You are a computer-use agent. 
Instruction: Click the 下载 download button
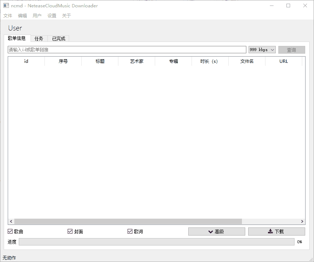(276, 231)
